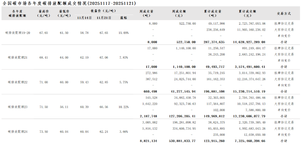Click the 碳排放配额24 row label
Screen dimensions: 302x149
(18, 131)
